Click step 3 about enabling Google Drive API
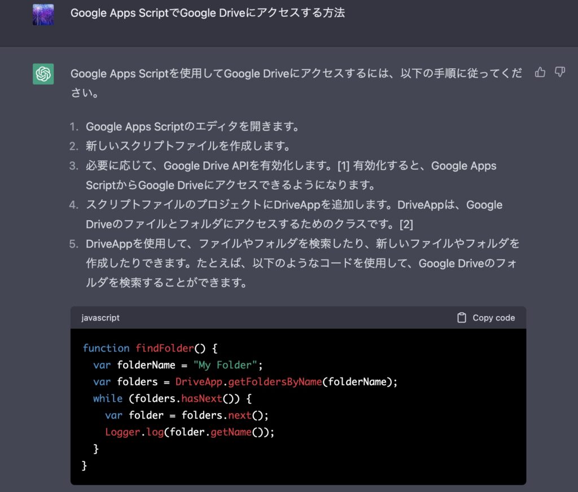This screenshot has width=578, height=492. coord(291,175)
